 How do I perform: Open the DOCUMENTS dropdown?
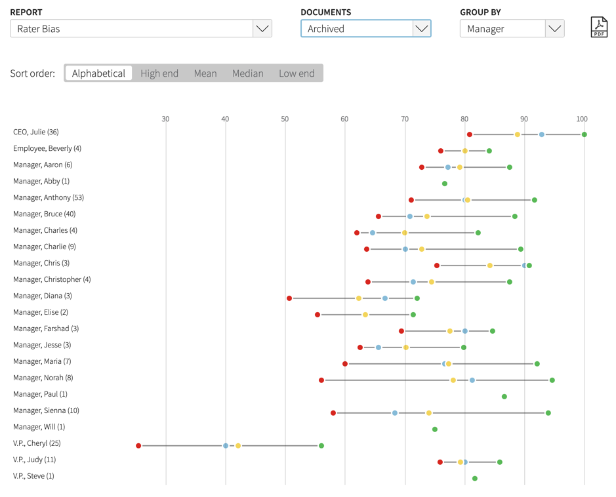[422, 28]
